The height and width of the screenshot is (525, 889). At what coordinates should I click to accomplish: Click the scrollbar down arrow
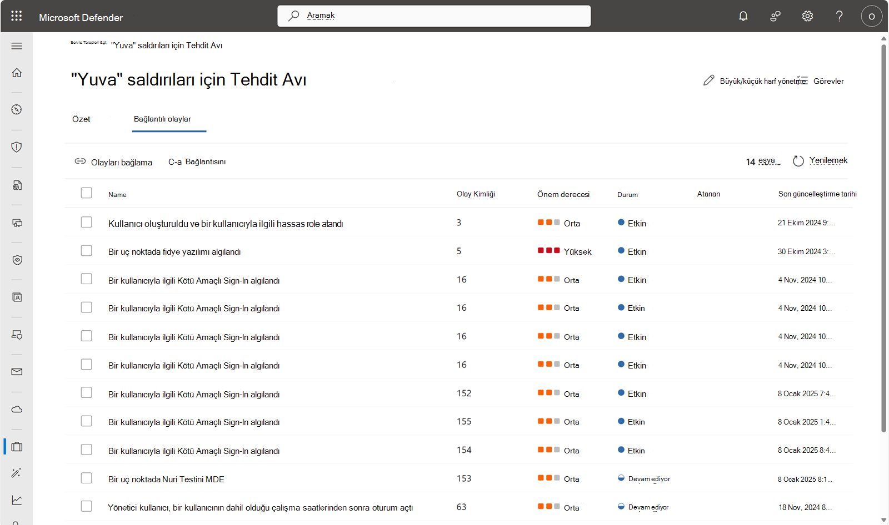[884, 520]
